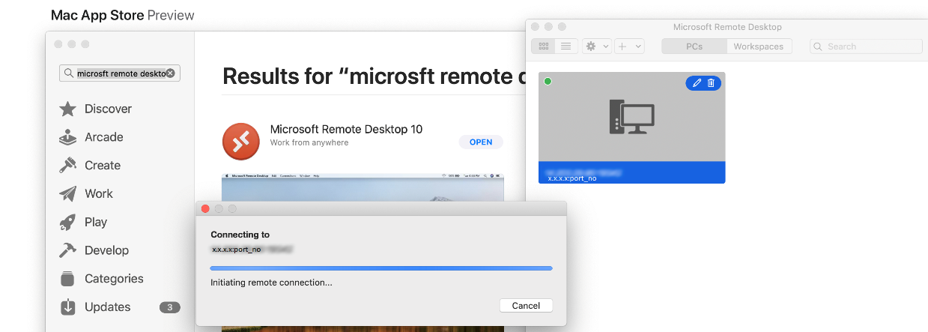Click the Updates download icon
Viewport: 928px width, 332px height.
point(67,307)
